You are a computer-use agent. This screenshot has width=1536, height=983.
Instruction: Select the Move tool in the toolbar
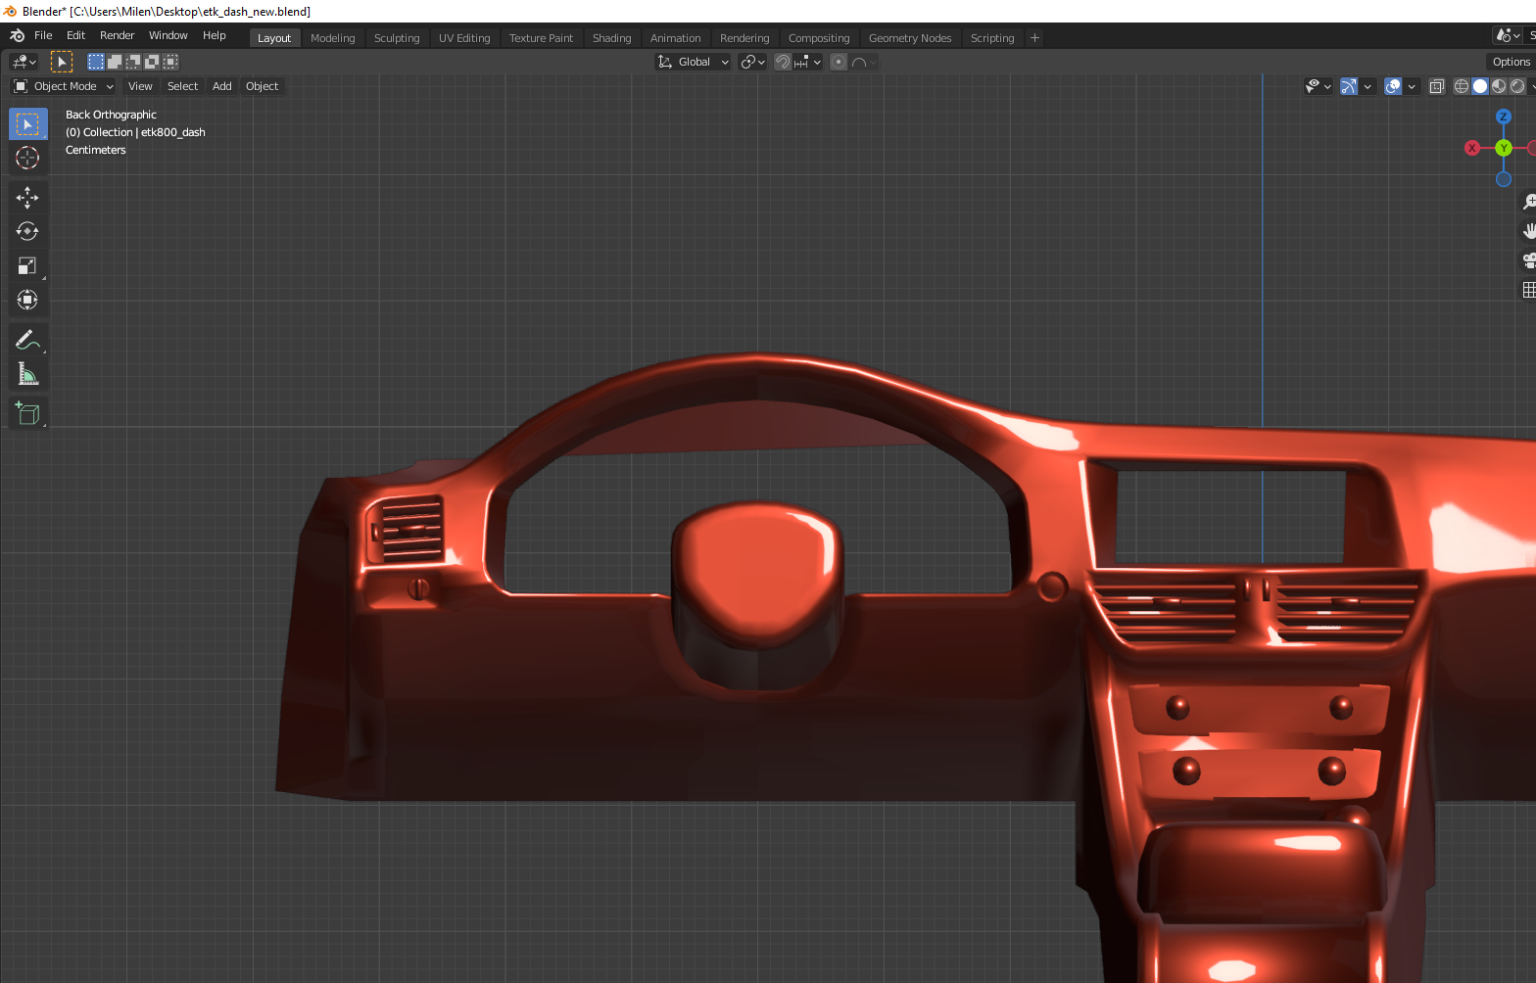(x=27, y=198)
